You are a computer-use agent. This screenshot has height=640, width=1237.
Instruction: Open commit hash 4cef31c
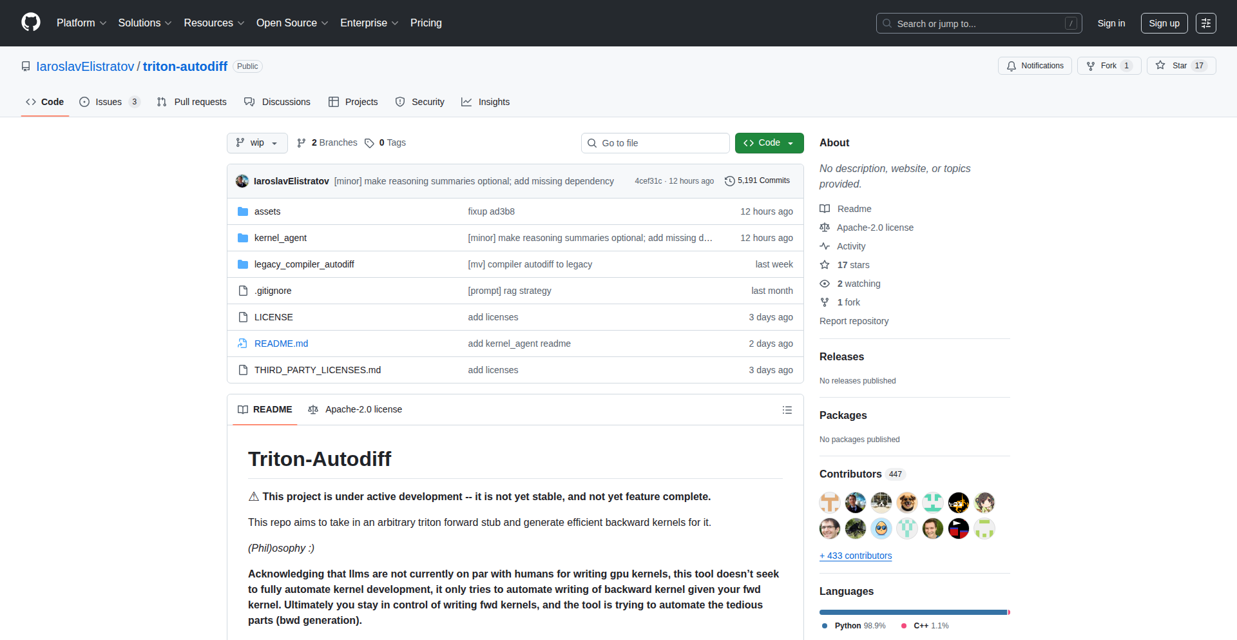[648, 181]
